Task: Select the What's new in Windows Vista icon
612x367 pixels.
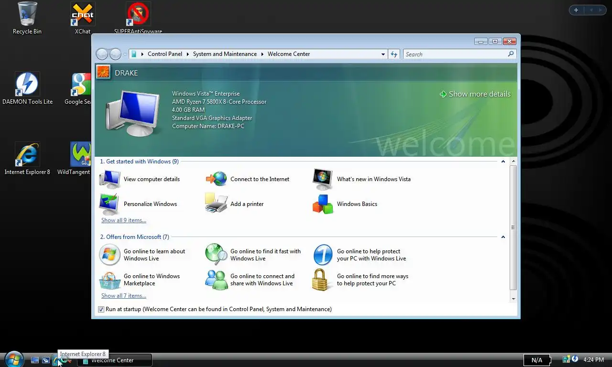Action: click(x=323, y=179)
